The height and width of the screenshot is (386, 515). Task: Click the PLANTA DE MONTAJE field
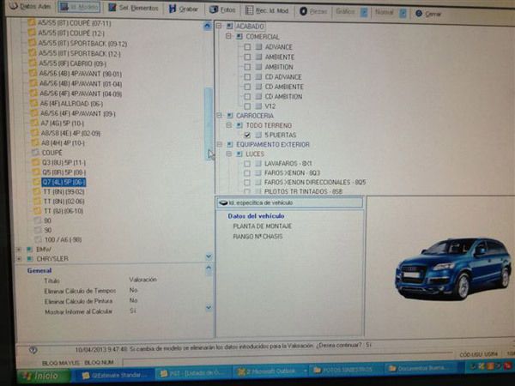pyautogui.click(x=262, y=226)
